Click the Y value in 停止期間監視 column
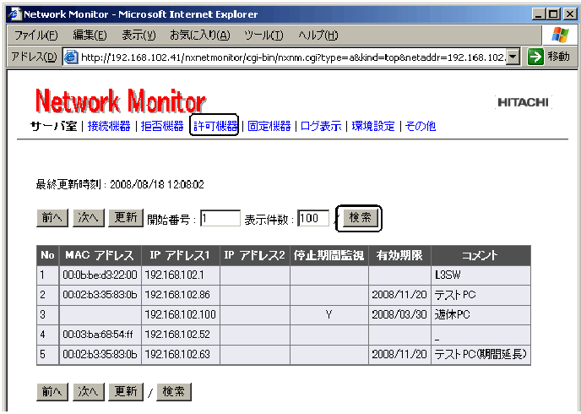This screenshot has width=581, height=414. click(329, 315)
